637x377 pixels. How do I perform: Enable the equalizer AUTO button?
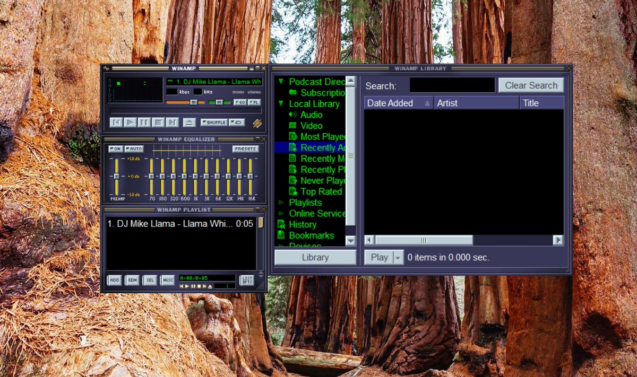pos(133,149)
